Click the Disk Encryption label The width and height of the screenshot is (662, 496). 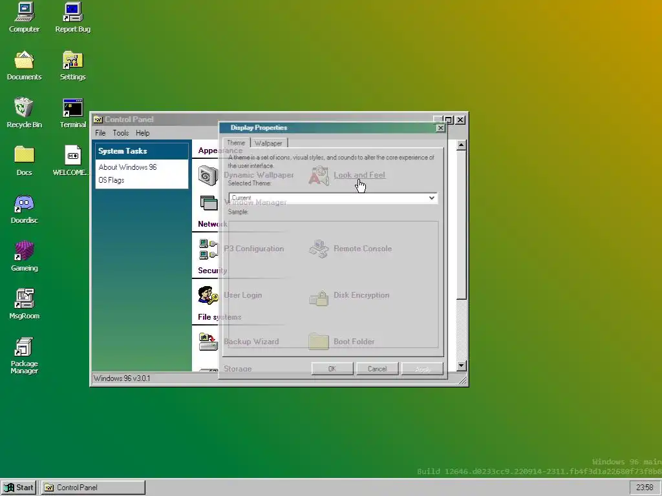click(x=361, y=295)
